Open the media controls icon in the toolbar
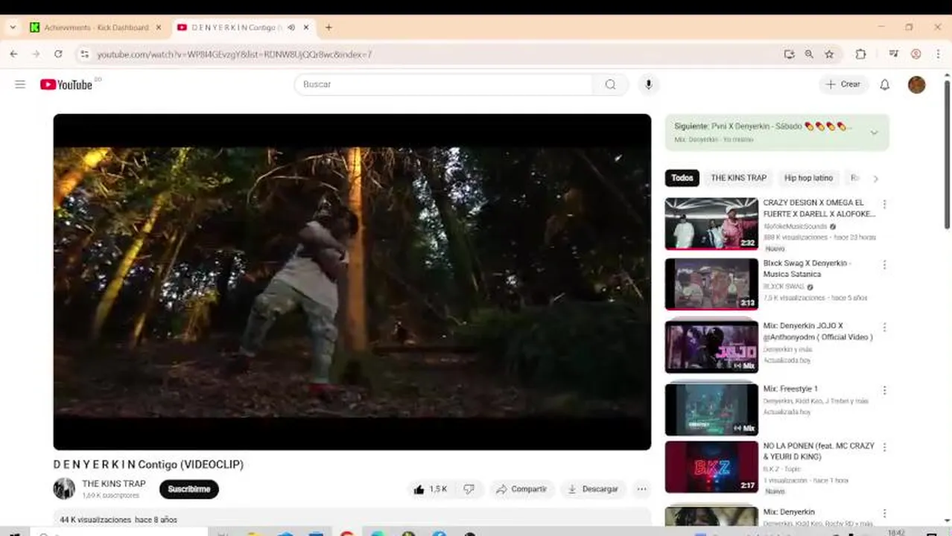The height and width of the screenshot is (536, 952). (x=893, y=54)
